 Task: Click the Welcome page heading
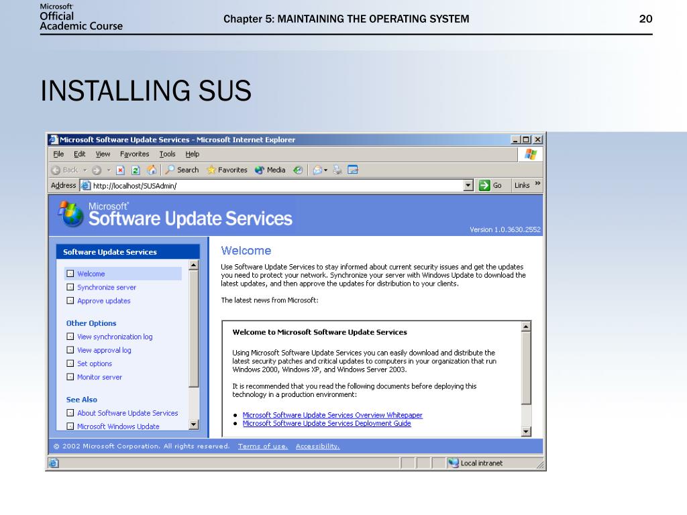tap(246, 251)
